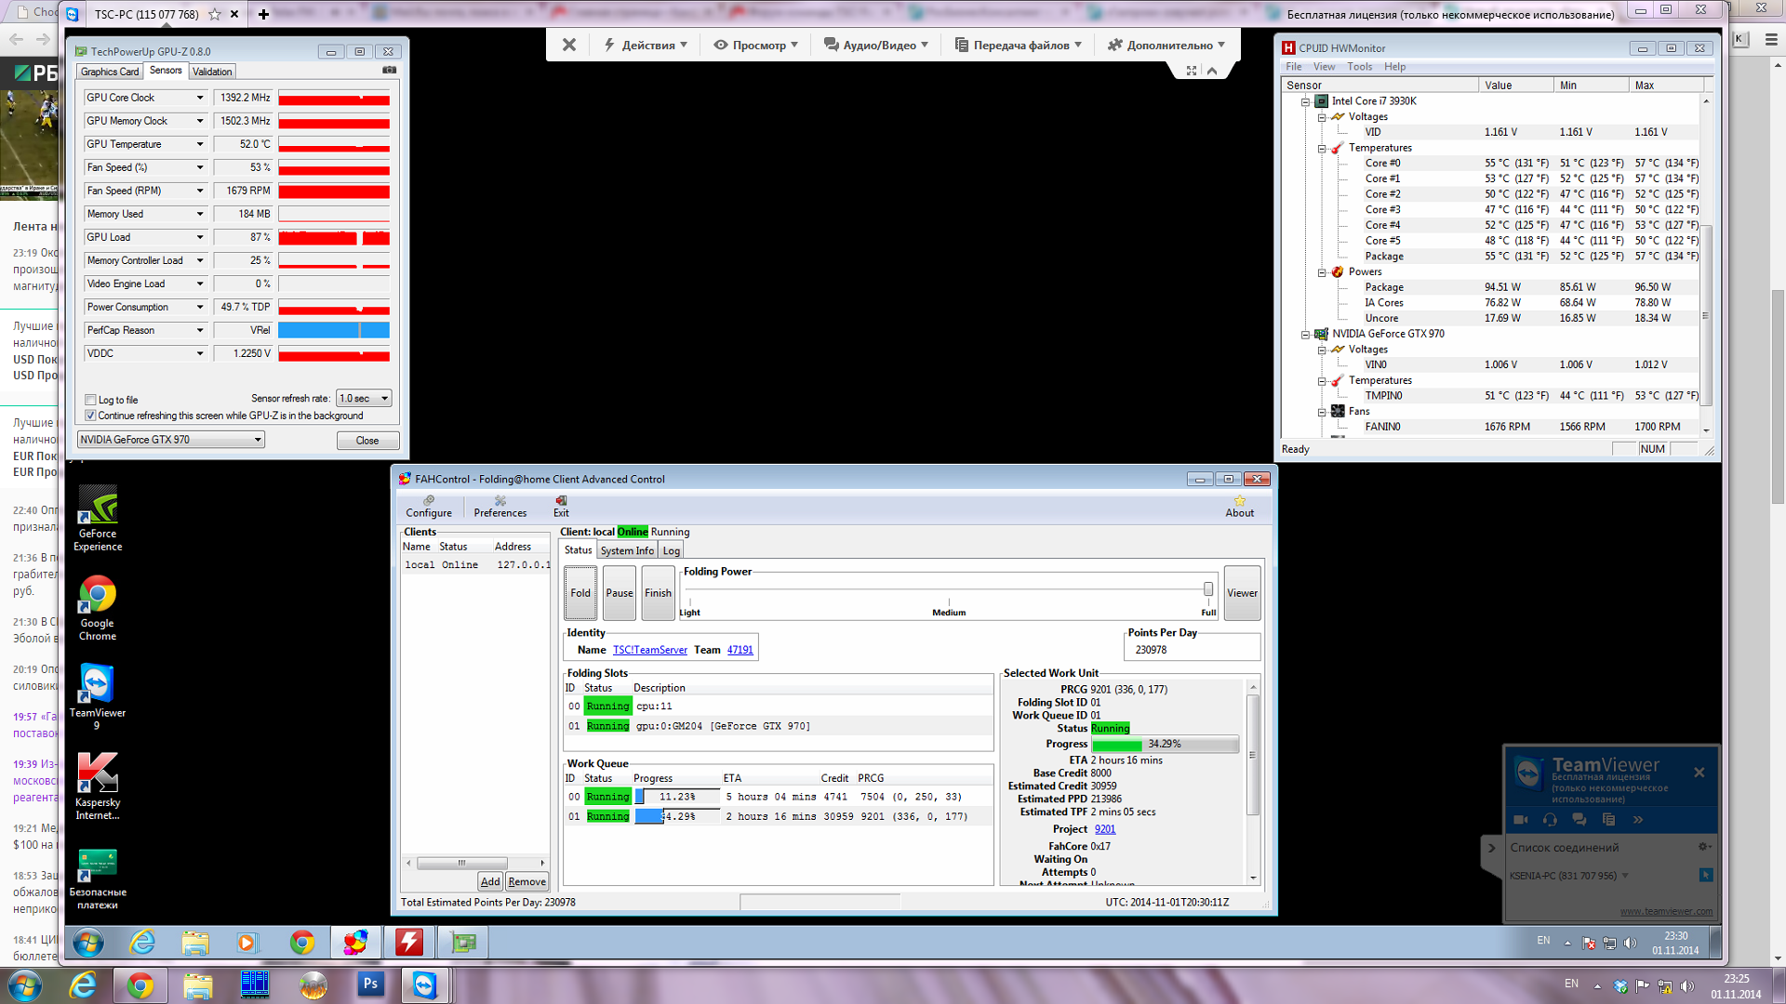The height and width of the screenshot is (1004, 1786).
Task: Click GPU-Z screenshot camera icon
Action: (389, 71)
